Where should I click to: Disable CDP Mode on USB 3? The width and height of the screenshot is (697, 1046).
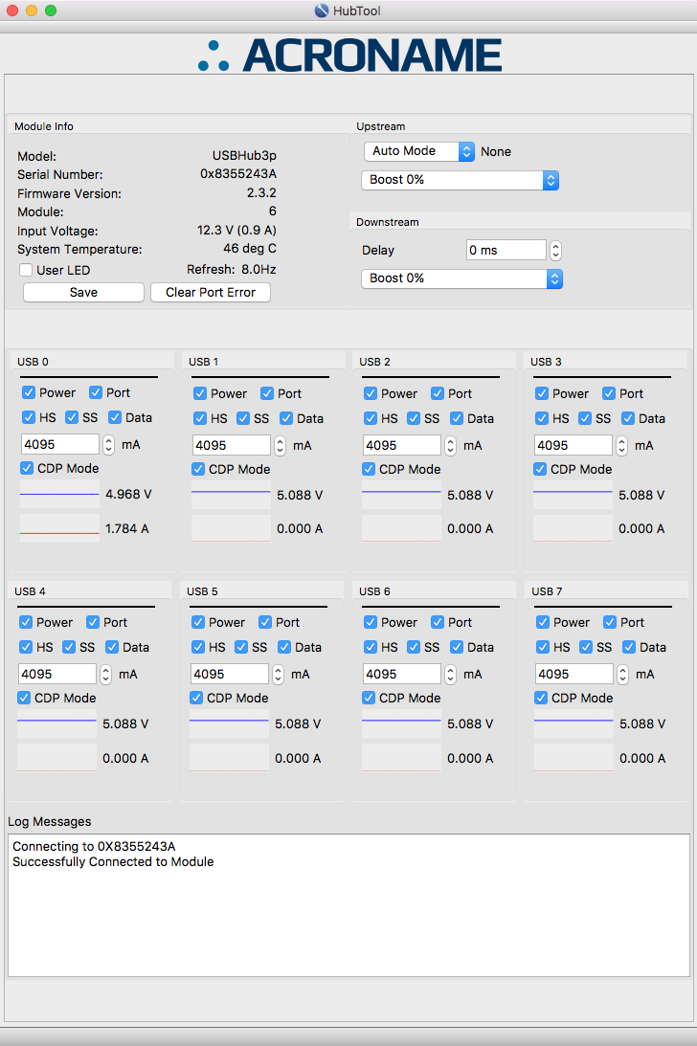(541, 469)
